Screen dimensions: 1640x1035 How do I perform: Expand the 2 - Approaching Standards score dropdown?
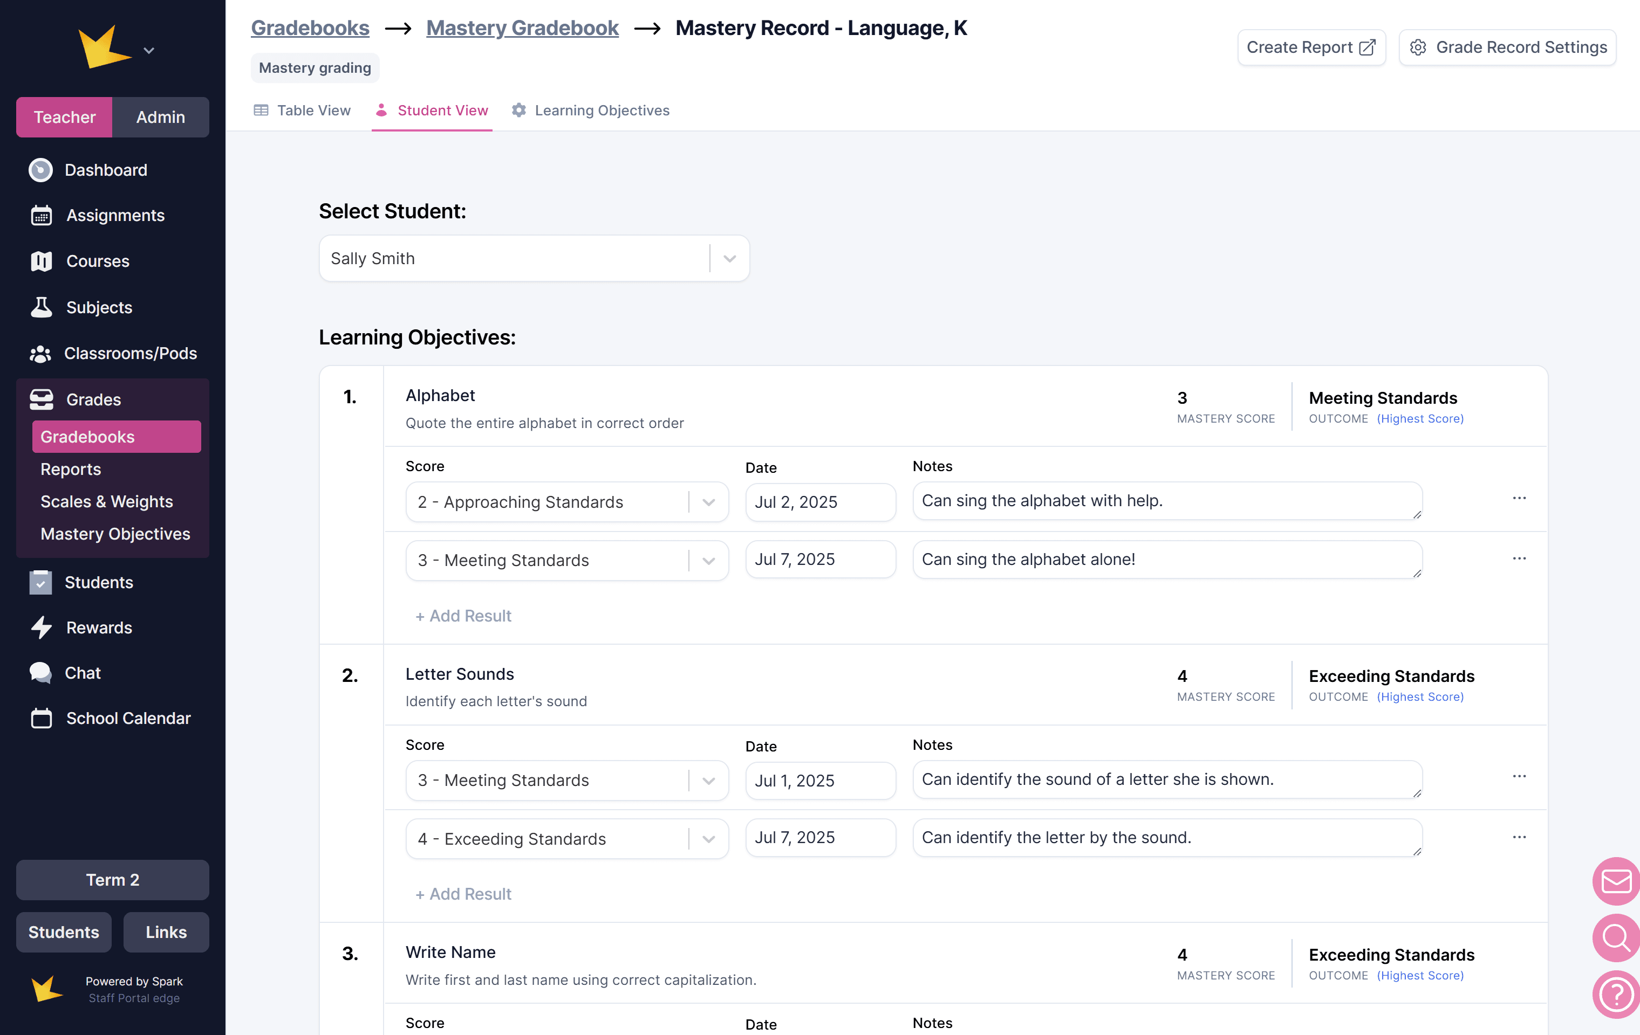(x=708, y=502)
